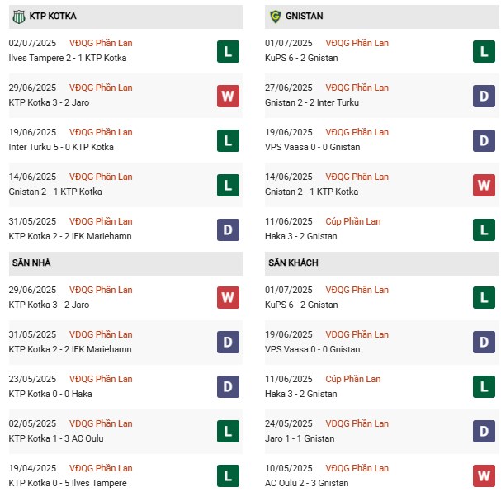
Task: Open the VĐQG Phần Lan link dated 02/07/2025
Action: click(101, 43)
